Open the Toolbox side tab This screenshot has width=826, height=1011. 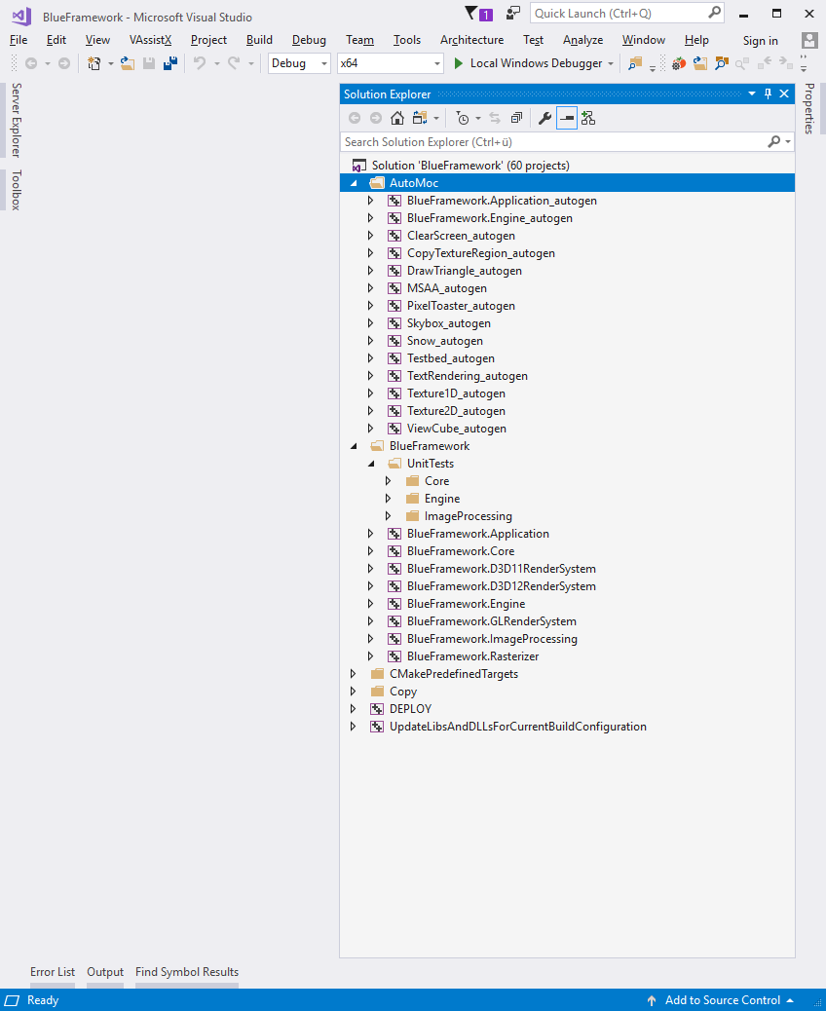17,190
